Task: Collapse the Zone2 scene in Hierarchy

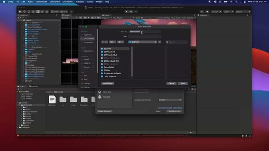Action: click(x=22, y=21)
